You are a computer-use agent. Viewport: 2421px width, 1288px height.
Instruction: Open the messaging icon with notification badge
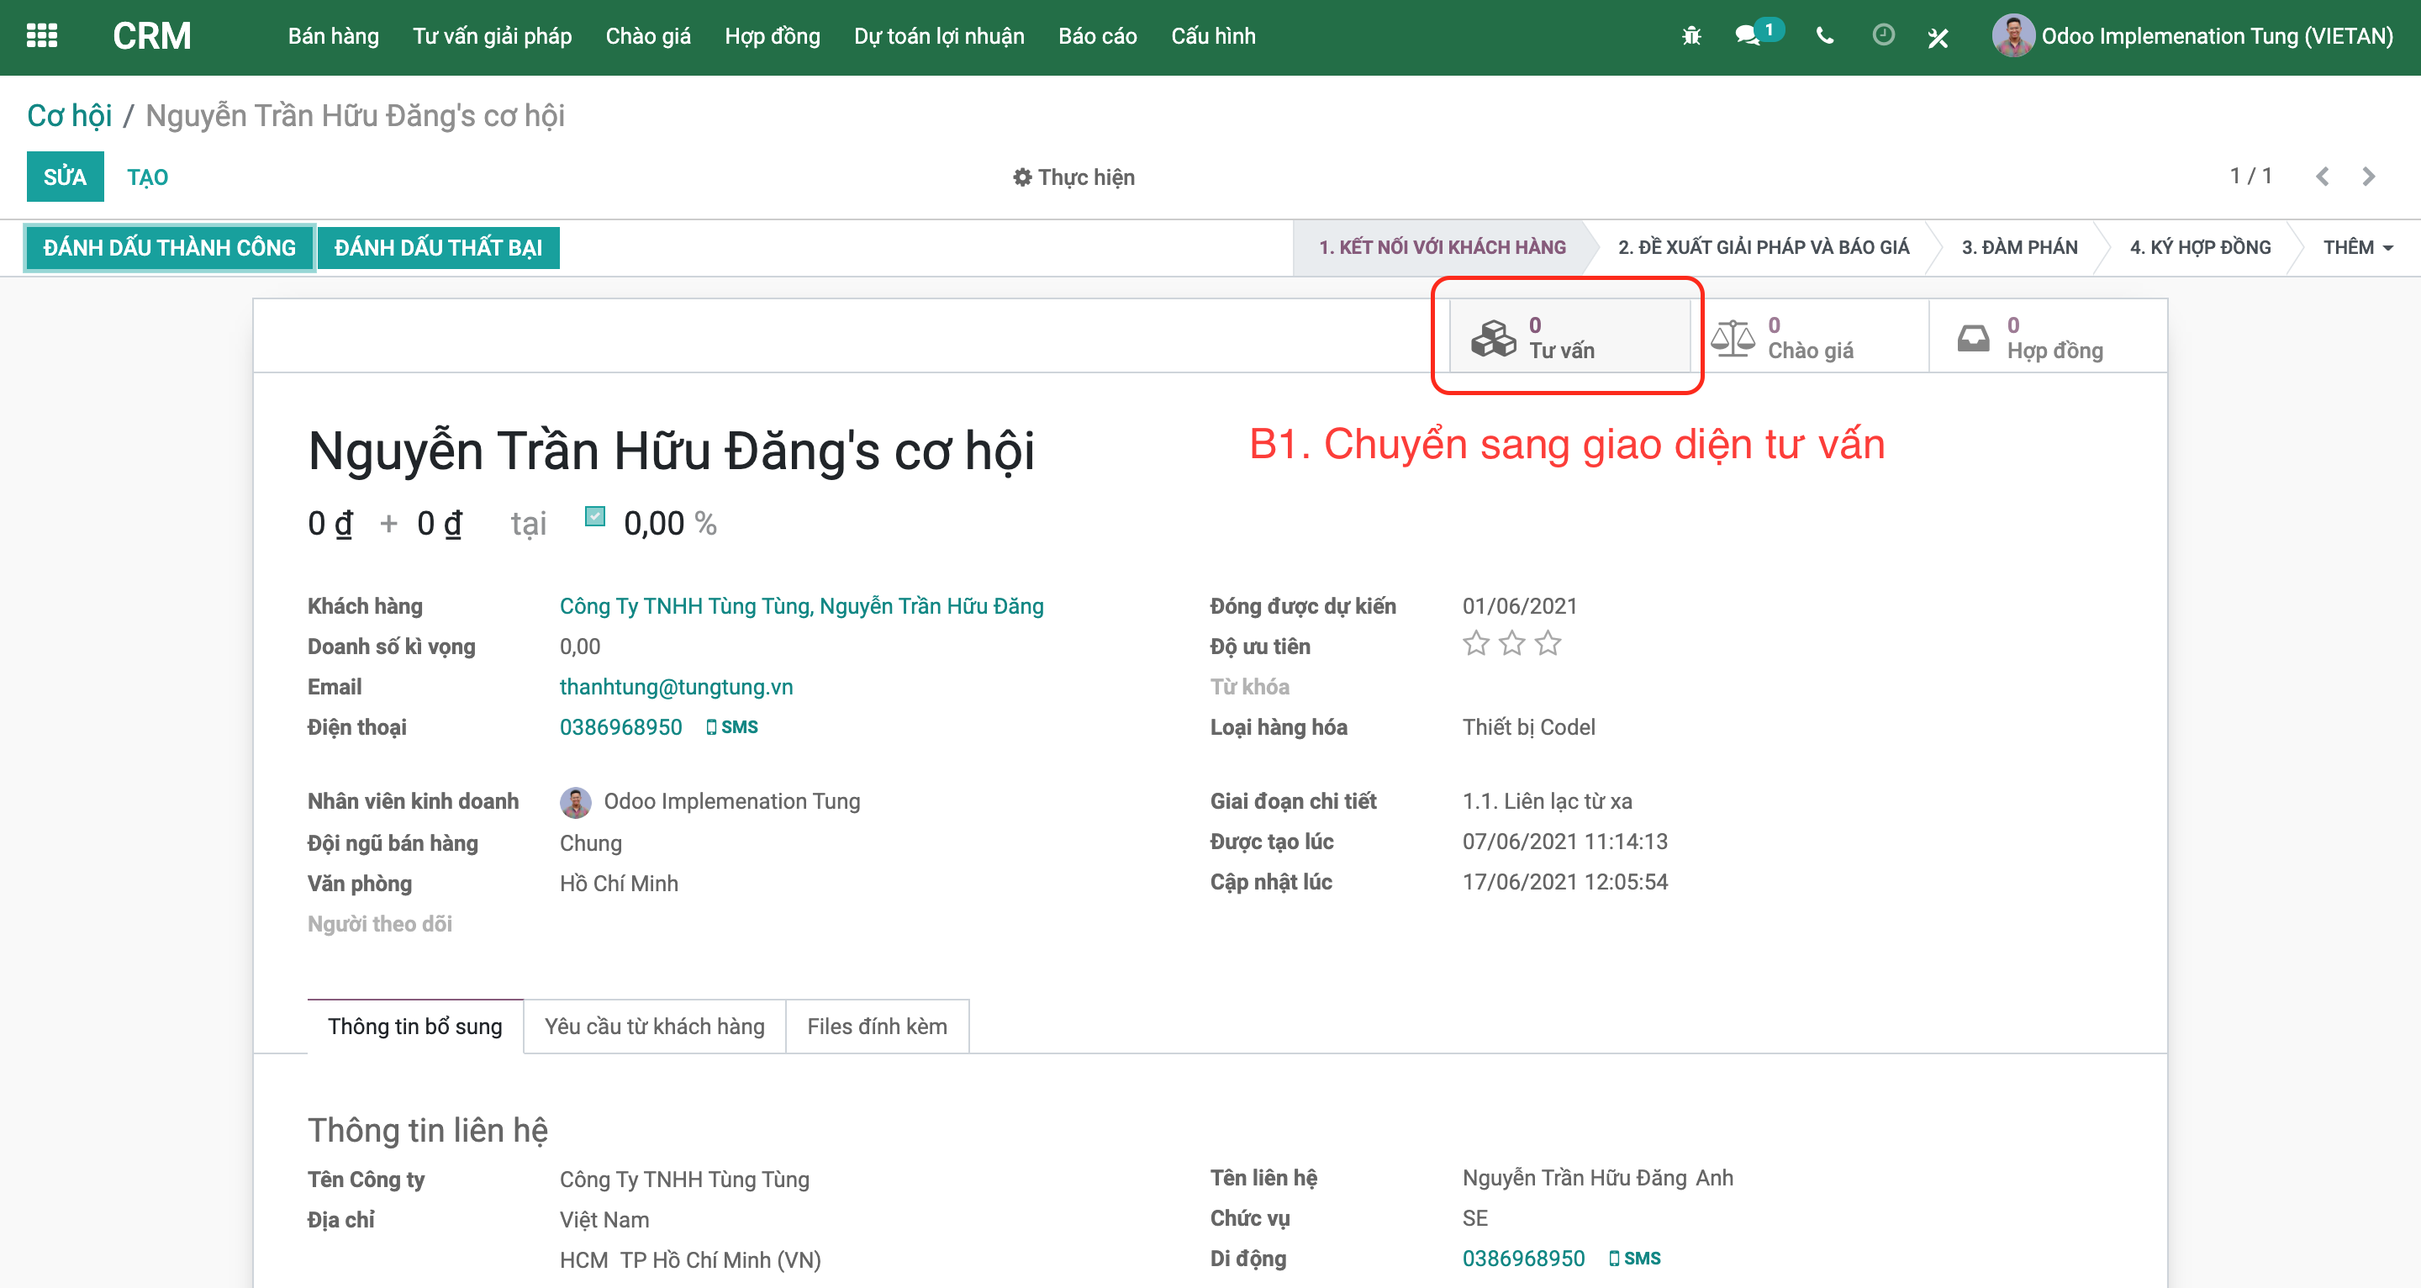[1750, 35]
